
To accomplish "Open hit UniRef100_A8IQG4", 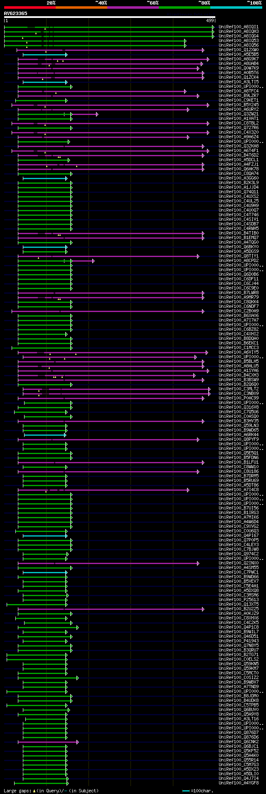I will click(x=239, y=36).
